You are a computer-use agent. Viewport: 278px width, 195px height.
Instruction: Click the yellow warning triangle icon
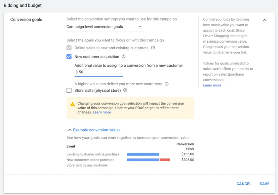(72, 104)
